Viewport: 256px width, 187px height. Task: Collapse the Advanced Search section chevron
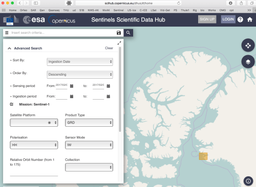point(10,49)
